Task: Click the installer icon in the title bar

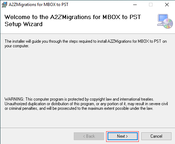Action: pos(4,5)
